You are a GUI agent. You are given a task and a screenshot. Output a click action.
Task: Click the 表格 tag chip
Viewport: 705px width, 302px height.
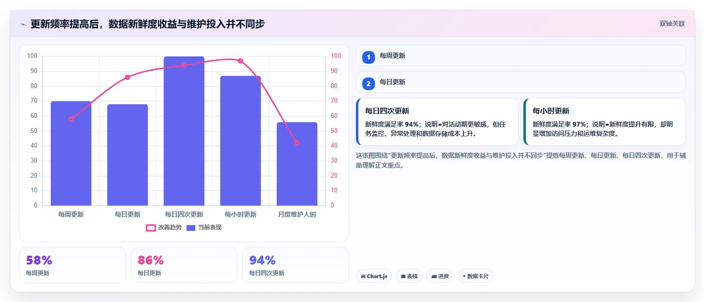coord(409,276)
